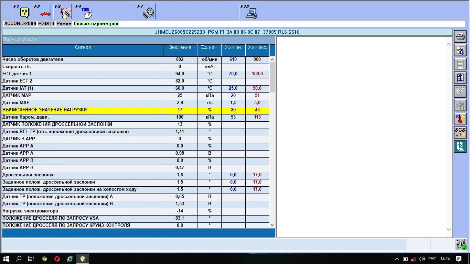Select the ДАТЧИК MAP row
The width and height of the screenshot is (470, 264).
coord(136,96)
